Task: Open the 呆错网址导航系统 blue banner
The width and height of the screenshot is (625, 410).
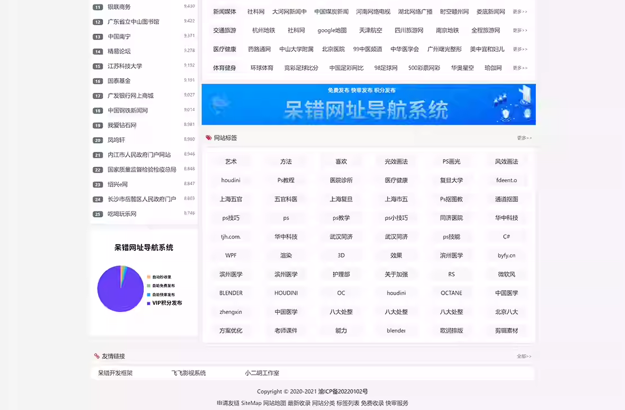Action: [369, 105]
